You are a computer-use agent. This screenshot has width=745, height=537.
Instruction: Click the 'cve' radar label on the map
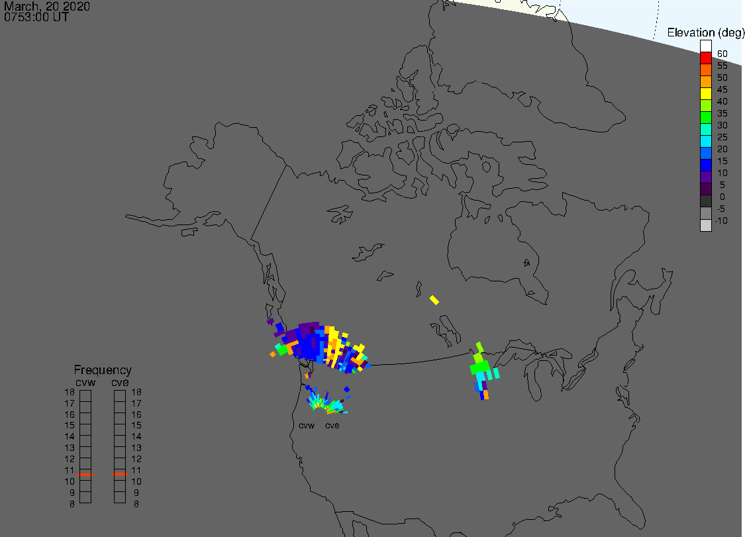pyautogui.click(x=332, y=426)
